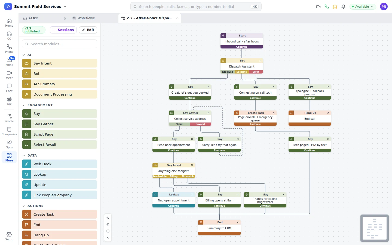Open the Chat sidebar item

[9, 88]
